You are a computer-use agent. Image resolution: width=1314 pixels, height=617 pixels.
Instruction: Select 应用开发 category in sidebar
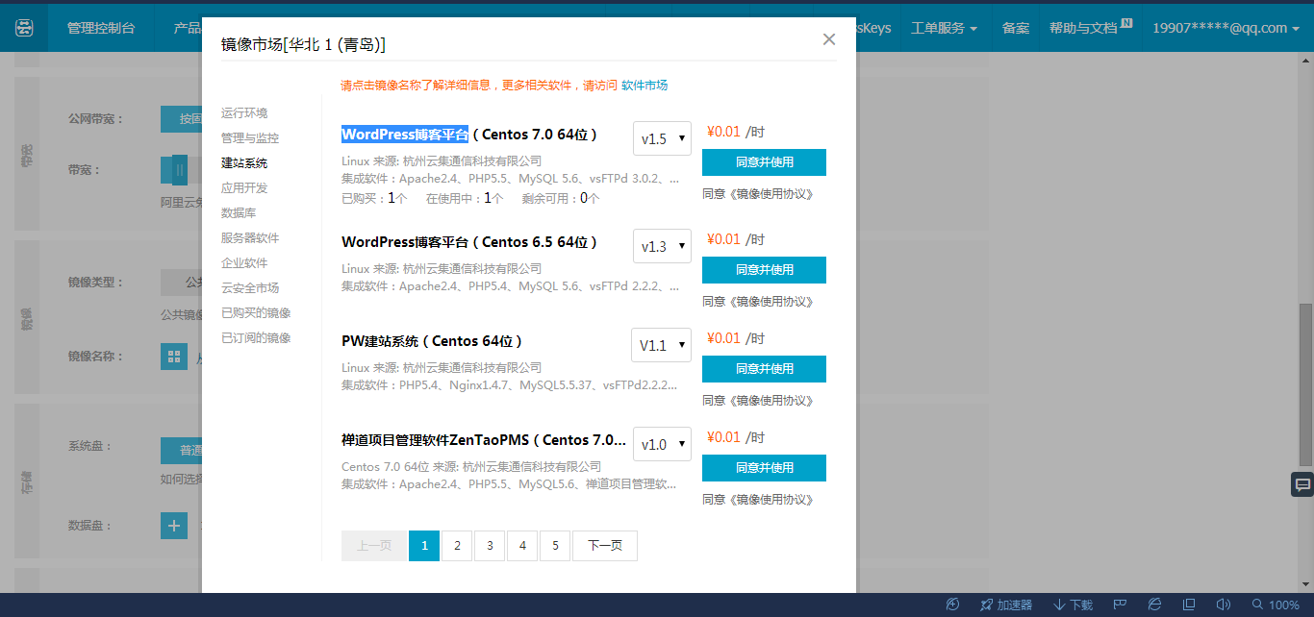pyautogui.click(x=244, y=188)
